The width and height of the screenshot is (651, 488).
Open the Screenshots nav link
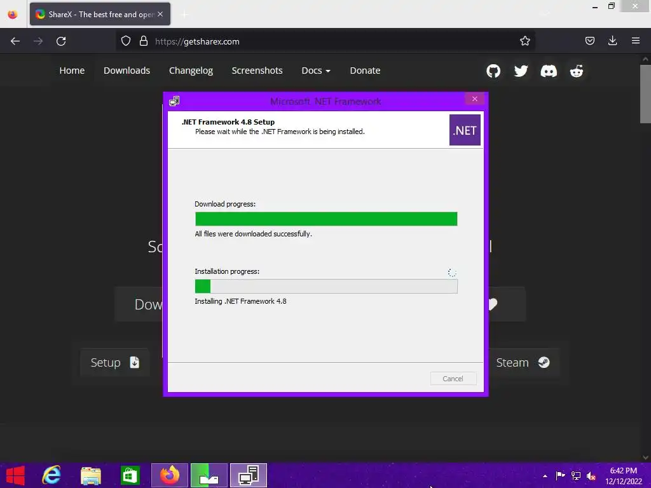[257, 71]
